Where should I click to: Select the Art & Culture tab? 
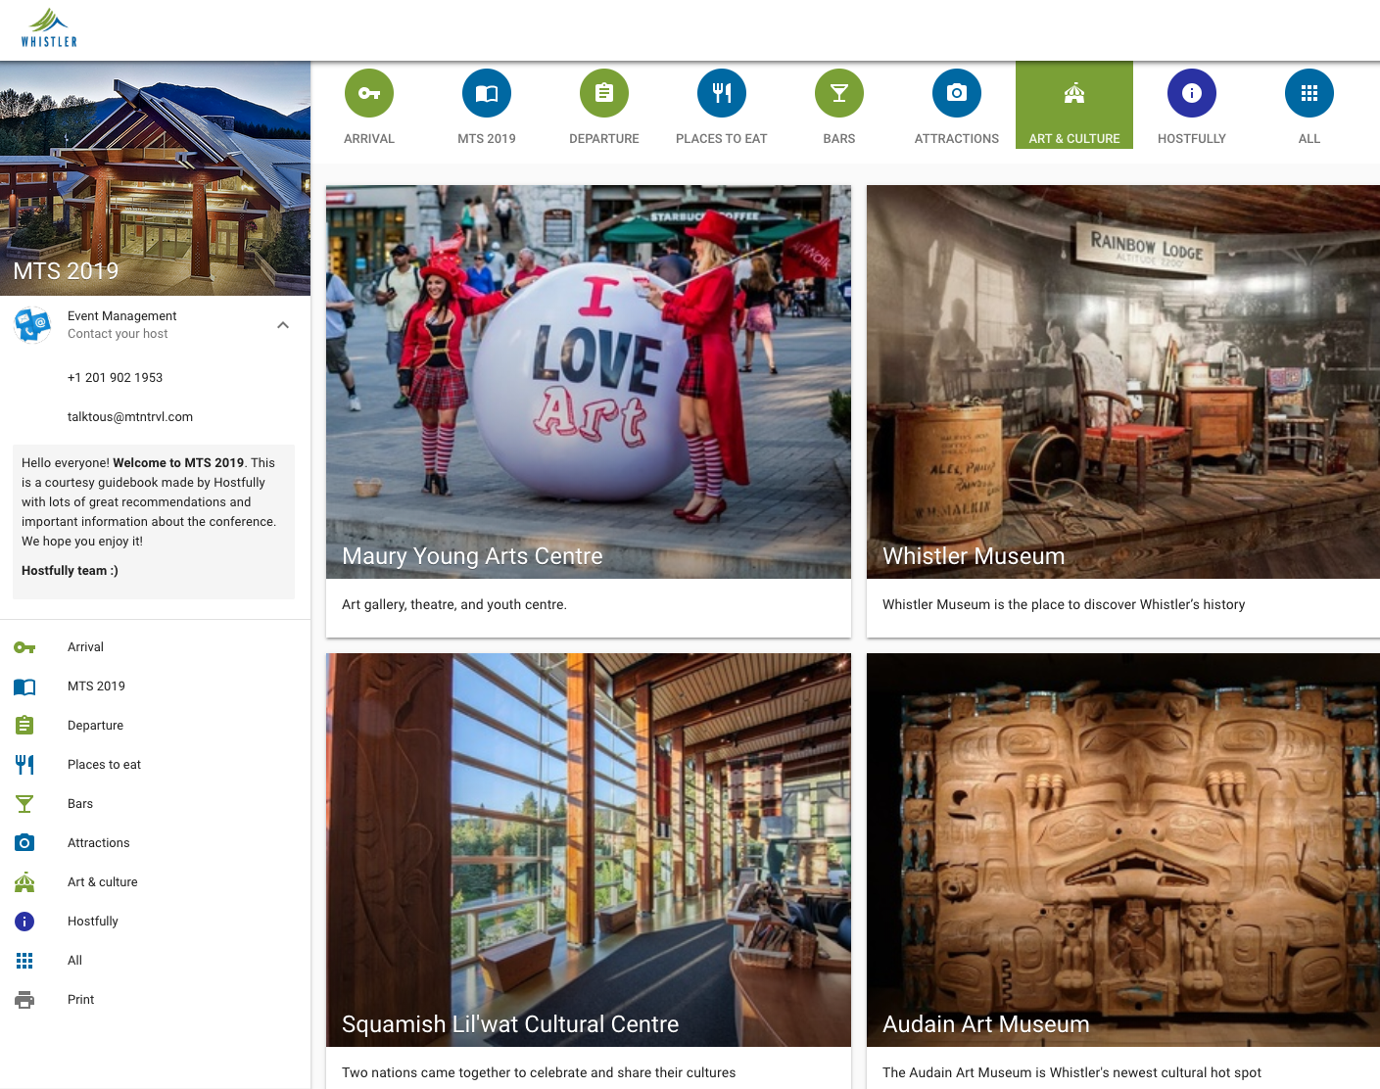[1074, 106]
